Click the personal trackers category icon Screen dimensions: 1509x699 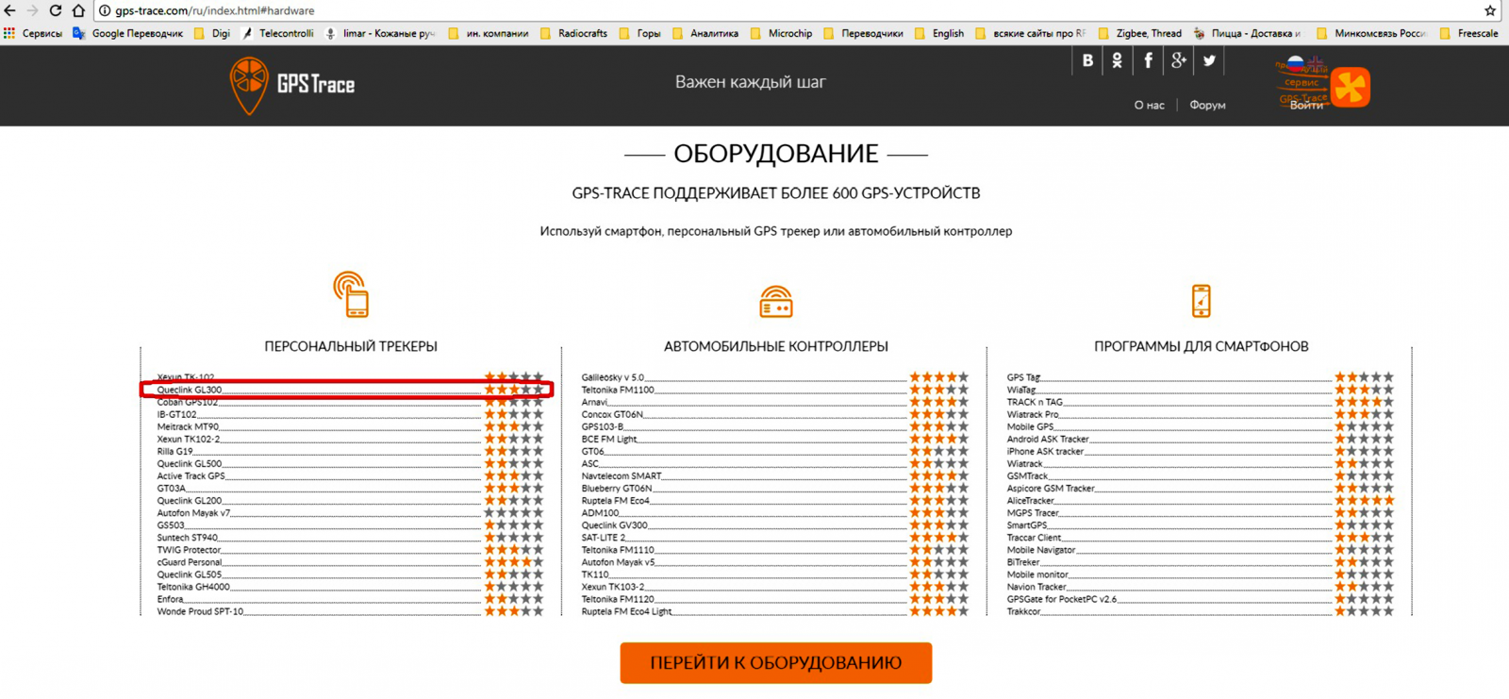point(351,294)
